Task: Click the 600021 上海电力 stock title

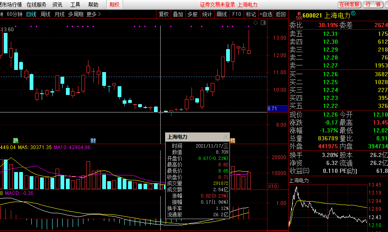Action: click(x=326, y=16)
